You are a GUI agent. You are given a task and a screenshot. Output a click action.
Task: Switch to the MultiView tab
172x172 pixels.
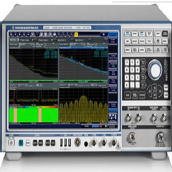coord(14,40)
